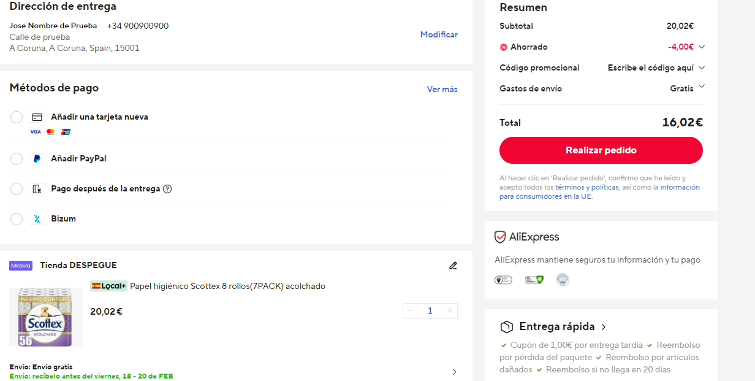Decrease Scottex quantity with minus button

pyautogui.click(x=411, y=311)
